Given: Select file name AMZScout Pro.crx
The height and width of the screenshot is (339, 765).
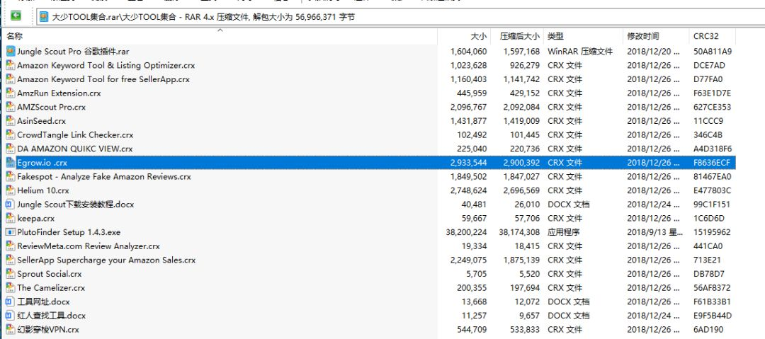Looking at the screenshot, I should point(51,107).
